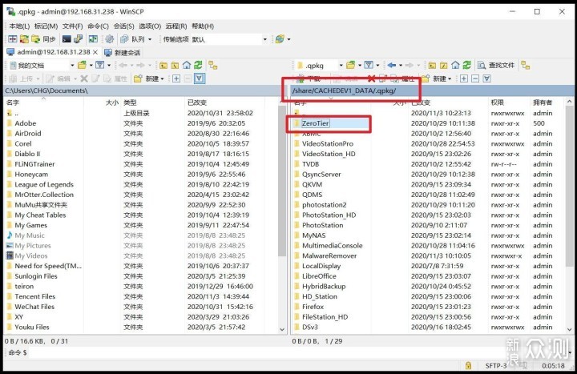Click the 同步 keep-up-to-date button
577x374 pixels.
[x=44, y=39]
